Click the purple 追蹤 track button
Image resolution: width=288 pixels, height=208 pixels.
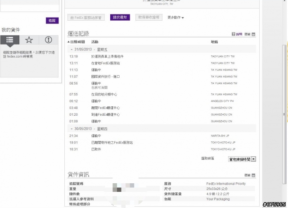pyautogui.click(x=52, y=20)
